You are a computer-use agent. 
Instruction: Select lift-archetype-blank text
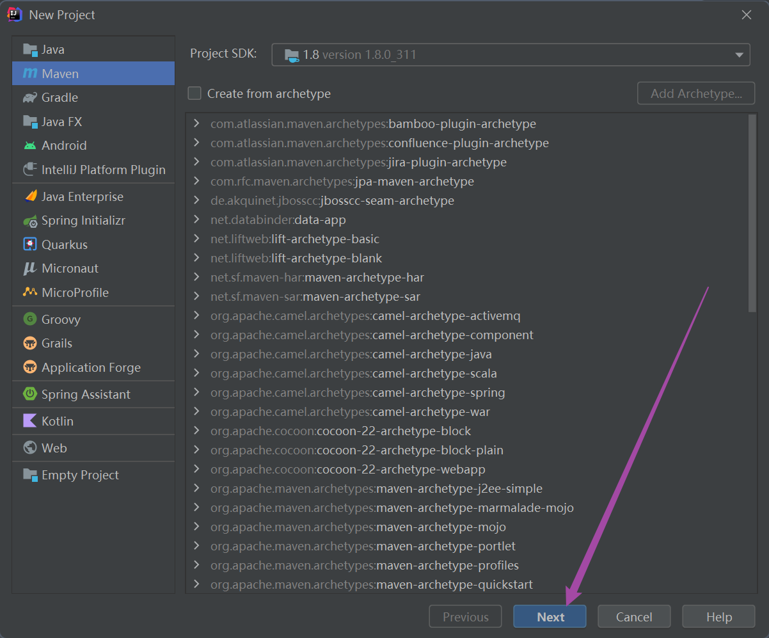click(326, 258)
